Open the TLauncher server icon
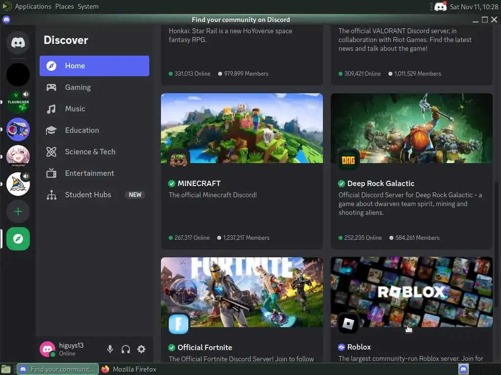The height and width of the screenshot is (375, 501). 18,102
